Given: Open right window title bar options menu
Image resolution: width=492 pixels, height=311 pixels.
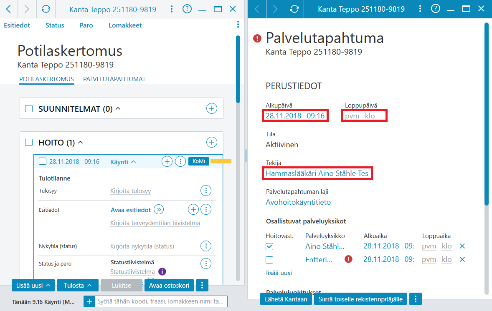Looking at the screenshot, I should pyautogui.click(x=420, y=9).
